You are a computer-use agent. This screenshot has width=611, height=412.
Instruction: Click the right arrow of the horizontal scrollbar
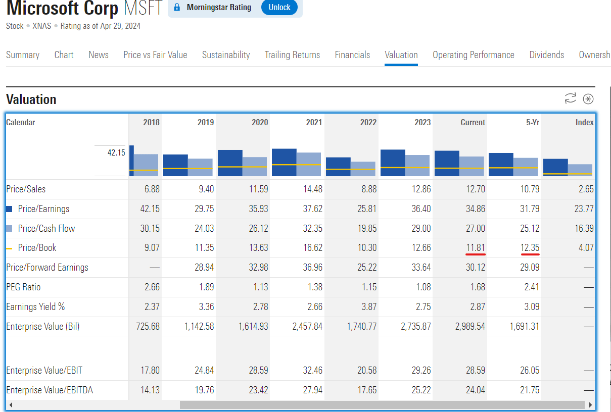click(x=590, y=405)
